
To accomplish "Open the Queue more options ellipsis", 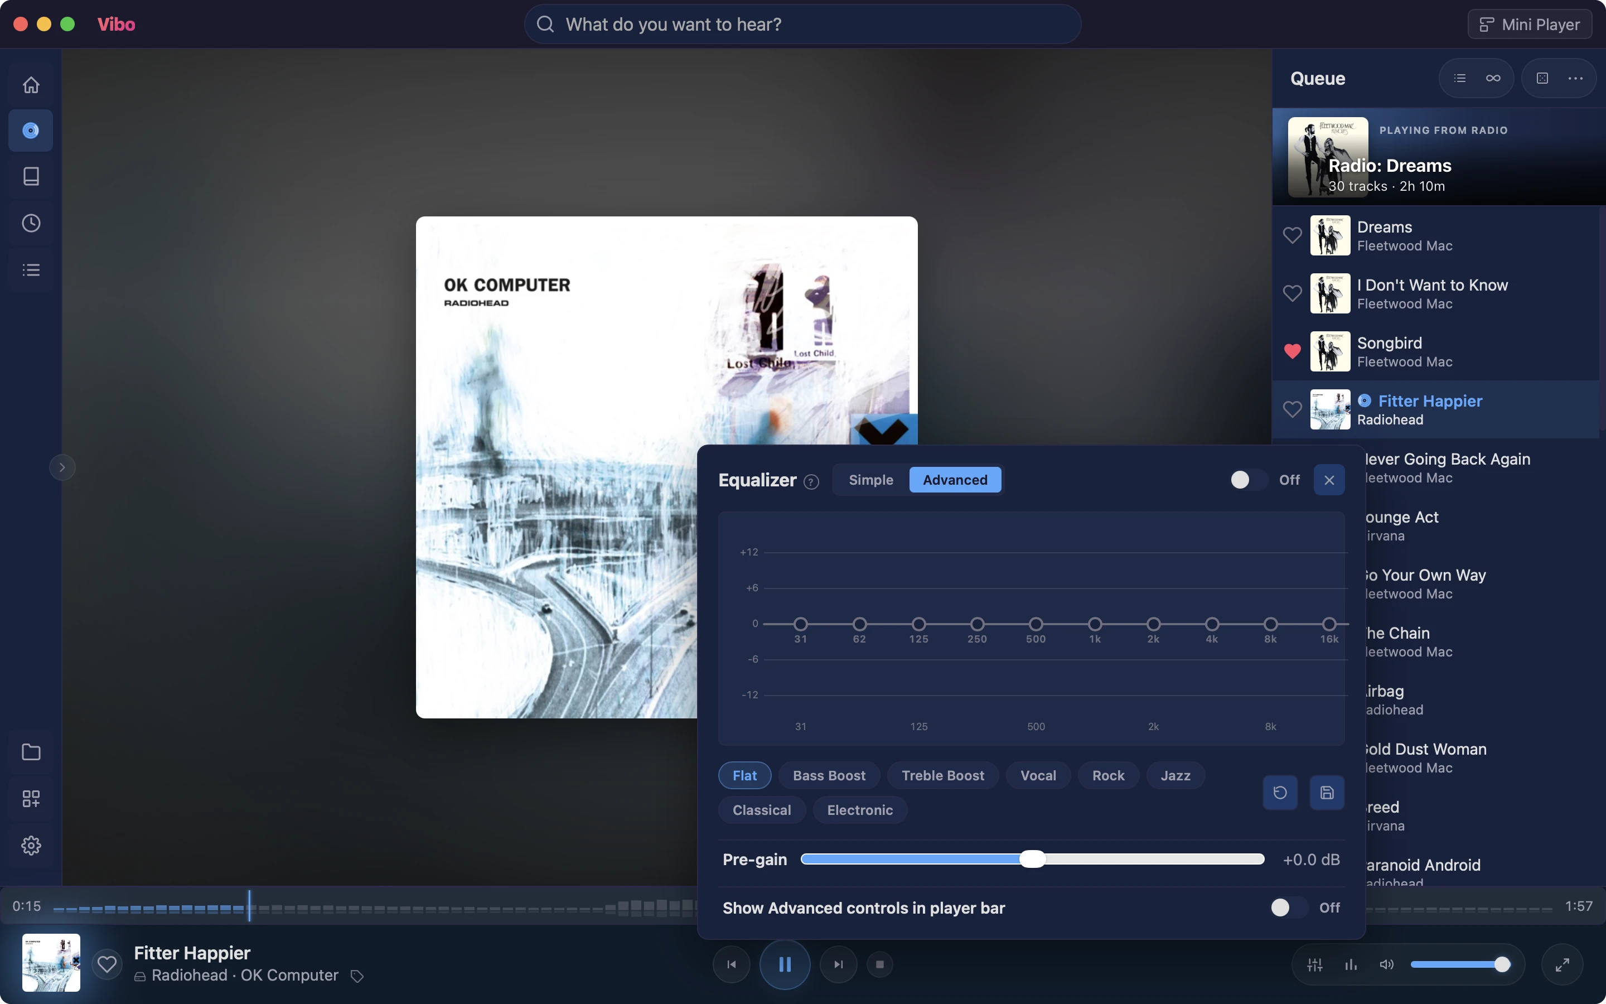I will 1575,78.
